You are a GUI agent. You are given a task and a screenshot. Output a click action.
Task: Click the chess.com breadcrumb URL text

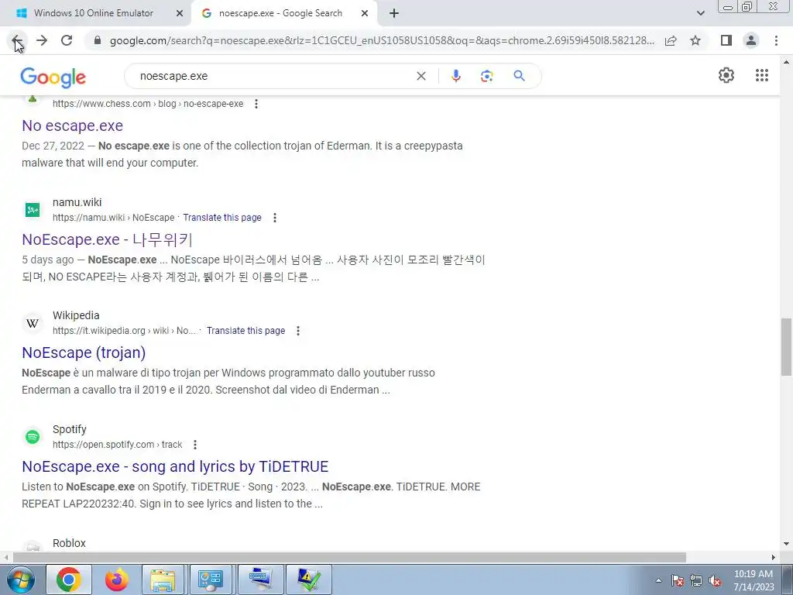click(x=148, y=104)
